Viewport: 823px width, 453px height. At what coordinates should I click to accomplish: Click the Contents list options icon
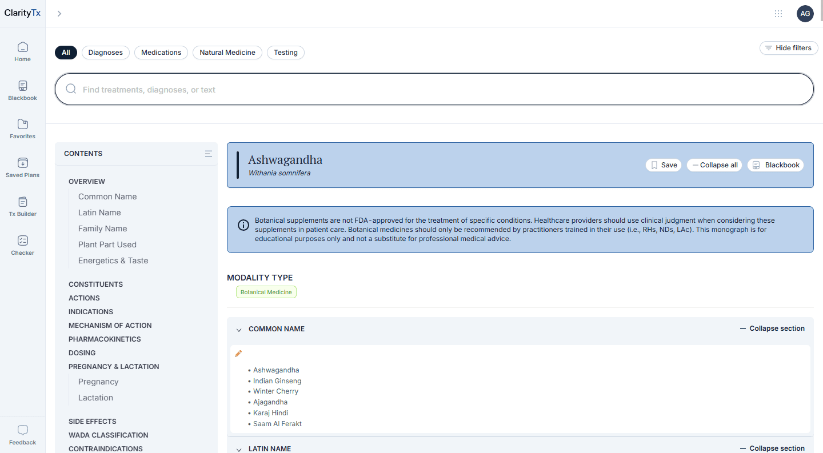(208, 153)
